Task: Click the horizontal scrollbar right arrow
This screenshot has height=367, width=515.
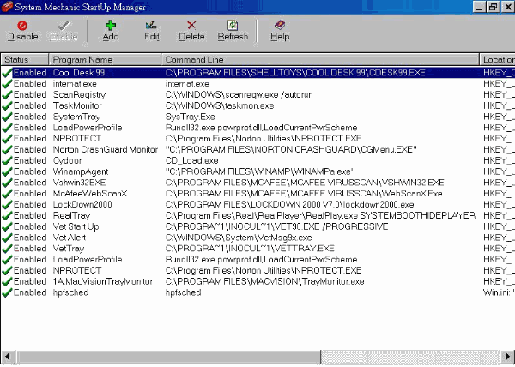Action: click(x=508, y=356)
